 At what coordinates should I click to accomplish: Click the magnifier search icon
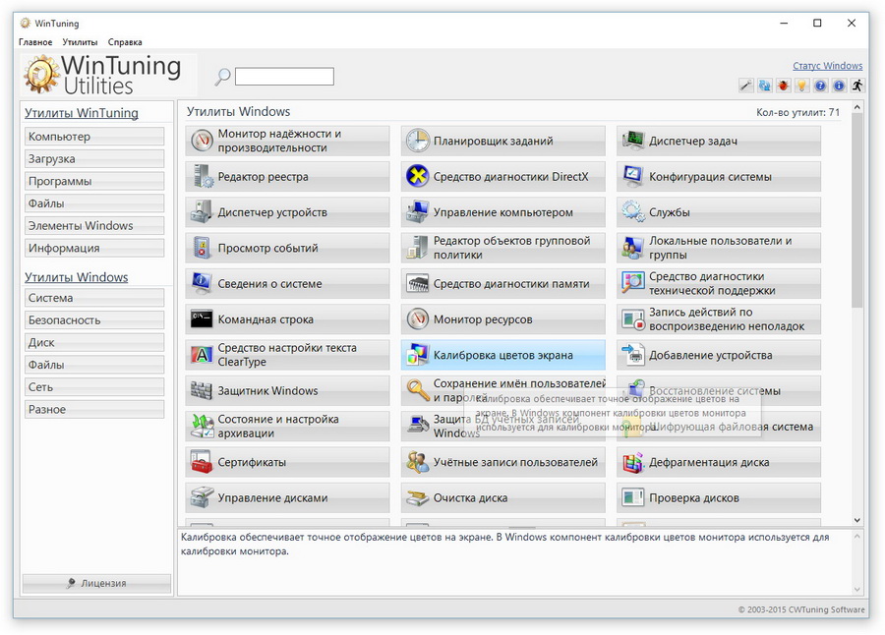coord(223,77)
